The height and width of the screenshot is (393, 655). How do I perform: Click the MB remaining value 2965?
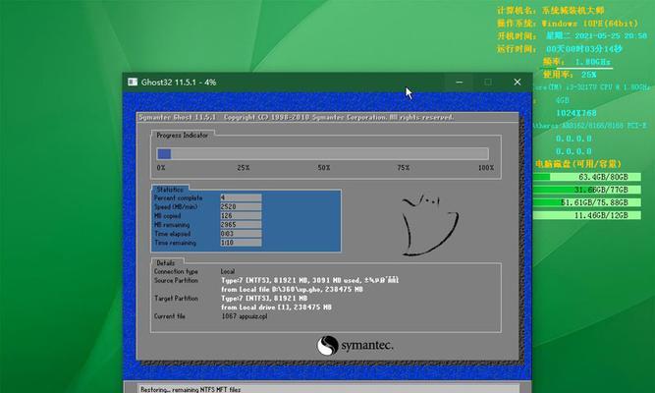[241, 225]
